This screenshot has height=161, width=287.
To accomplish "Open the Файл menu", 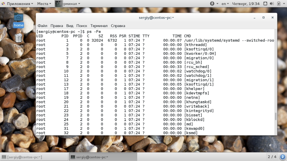I will pos(42,26).
